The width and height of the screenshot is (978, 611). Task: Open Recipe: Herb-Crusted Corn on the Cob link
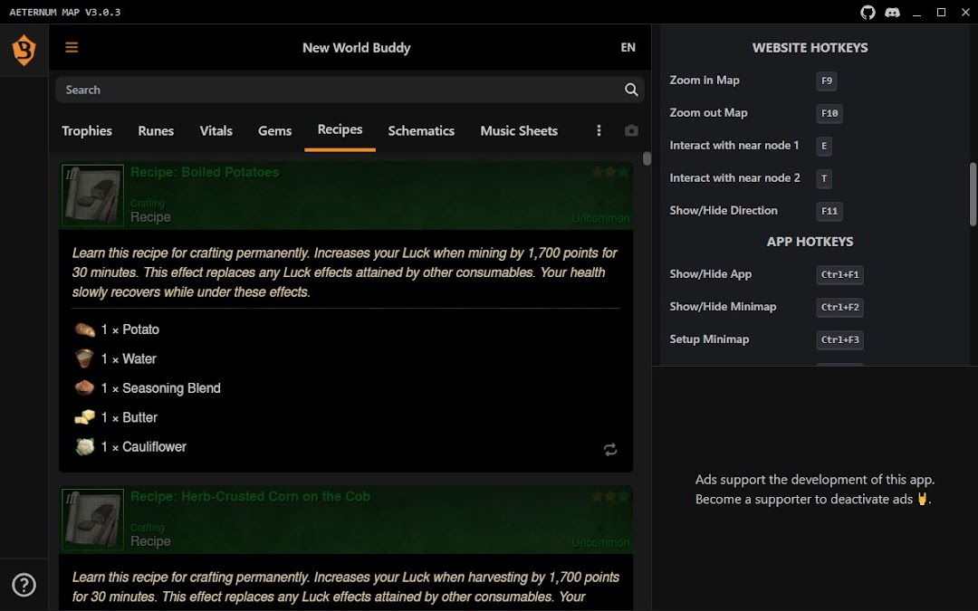tap(250, 496)
